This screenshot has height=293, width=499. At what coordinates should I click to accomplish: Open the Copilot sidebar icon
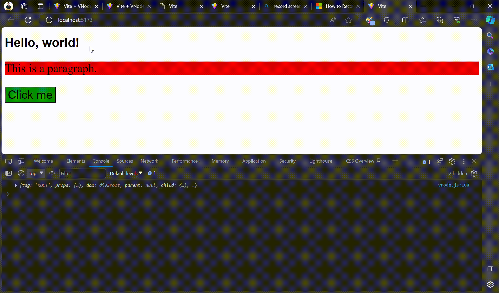point(490,20)
